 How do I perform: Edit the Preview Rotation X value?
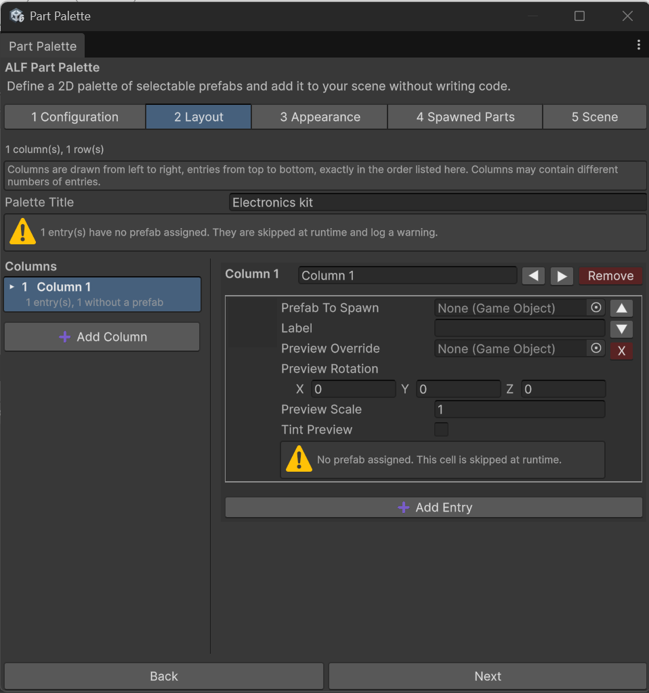pos(354,389)
